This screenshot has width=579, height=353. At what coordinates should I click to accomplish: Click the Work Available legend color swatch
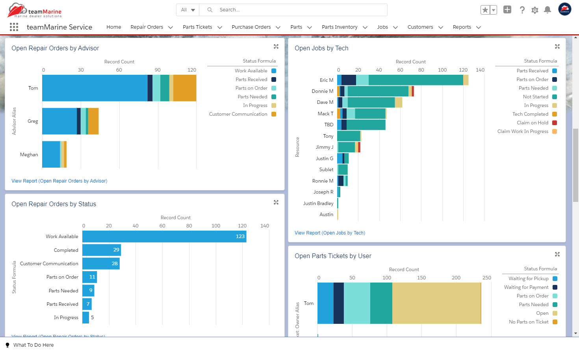(x=274, y=70)
